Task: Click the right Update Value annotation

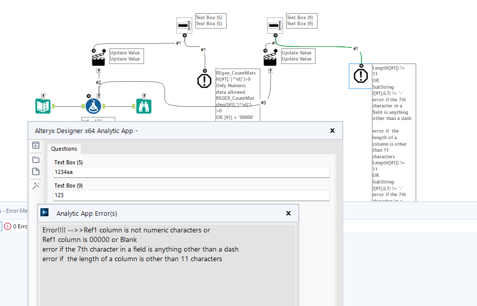Action: 298,56
